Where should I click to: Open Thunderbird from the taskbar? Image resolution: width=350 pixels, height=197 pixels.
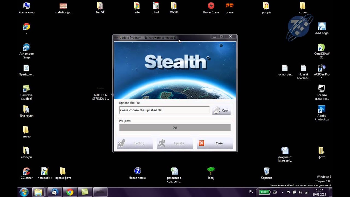pos(54,192)
